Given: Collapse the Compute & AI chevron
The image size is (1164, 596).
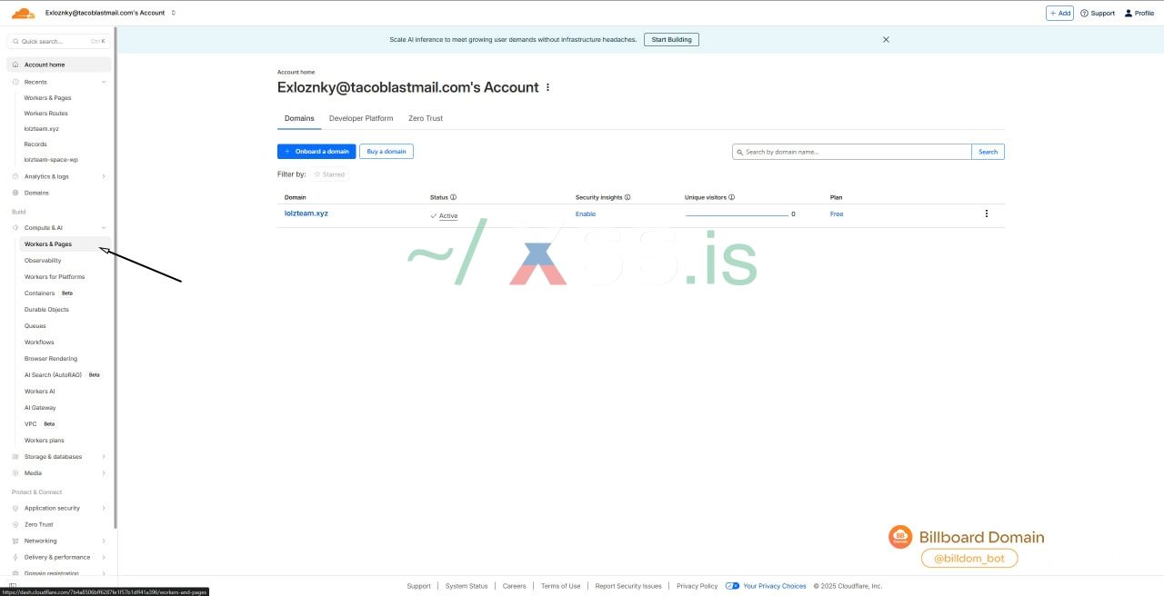Looking at the screenshot, I should [104, 228].
